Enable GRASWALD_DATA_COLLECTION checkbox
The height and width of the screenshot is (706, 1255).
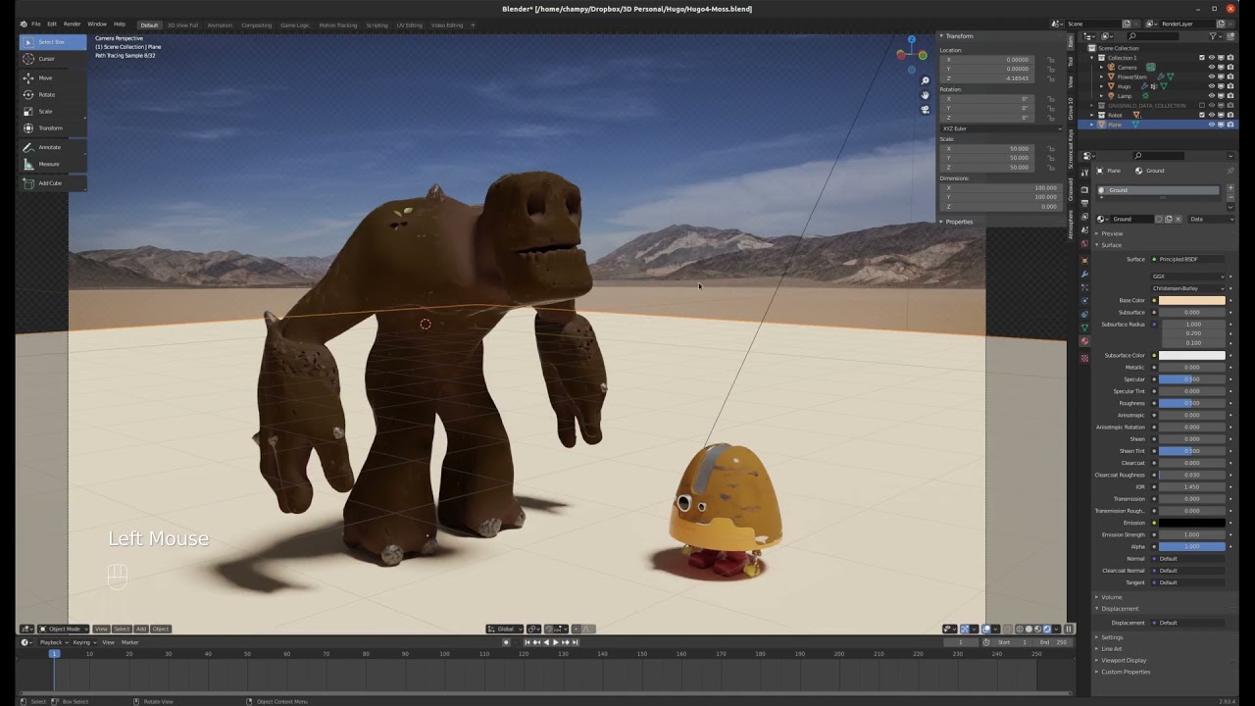(1202, 105)
